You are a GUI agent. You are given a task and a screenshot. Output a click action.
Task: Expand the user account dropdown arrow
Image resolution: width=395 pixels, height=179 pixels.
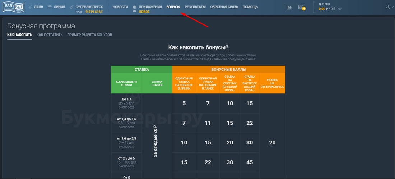392,7
